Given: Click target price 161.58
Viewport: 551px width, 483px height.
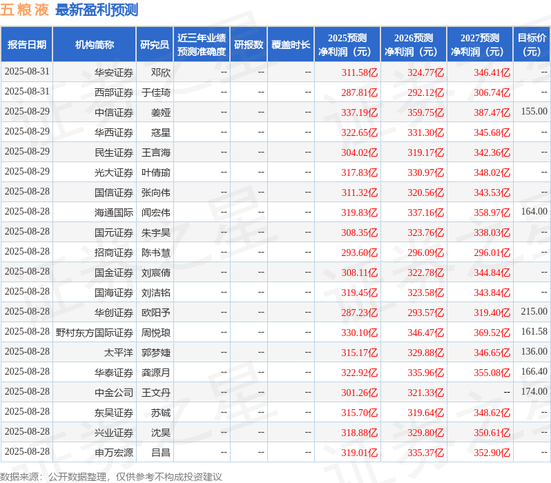Looking at the screenshot, I should tap(534, 332).
